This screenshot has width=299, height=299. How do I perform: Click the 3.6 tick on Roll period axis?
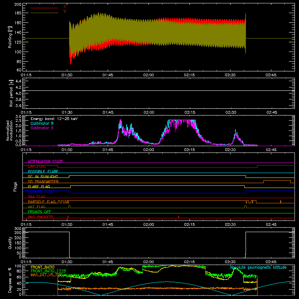18,105
